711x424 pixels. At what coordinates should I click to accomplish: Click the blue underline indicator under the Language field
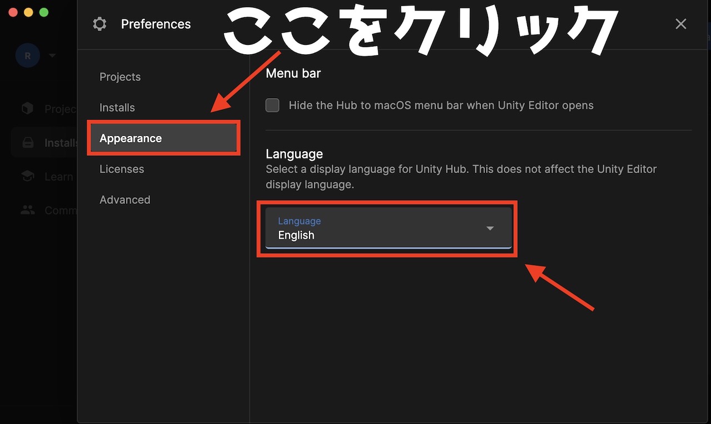point(388,248)
